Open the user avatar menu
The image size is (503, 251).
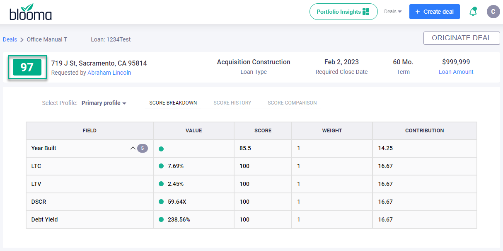493,12
